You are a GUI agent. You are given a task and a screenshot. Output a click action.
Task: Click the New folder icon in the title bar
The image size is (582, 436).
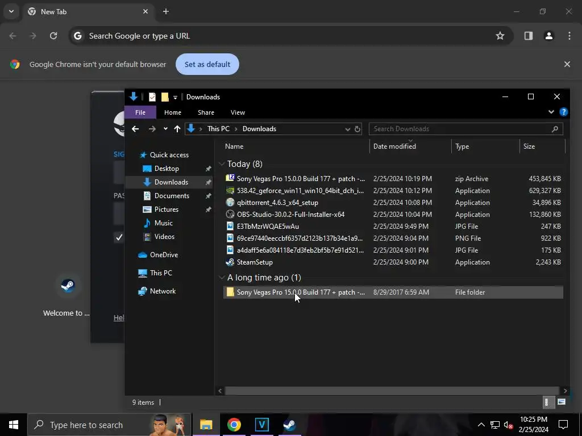165,97
